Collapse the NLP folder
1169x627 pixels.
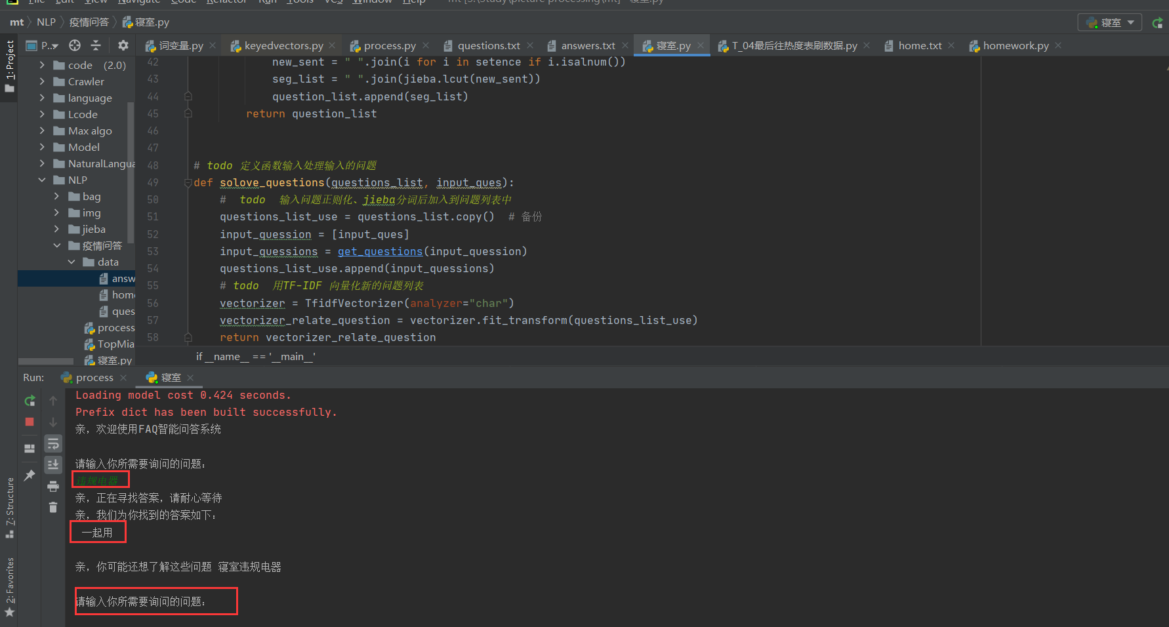(x=42, y=180)
